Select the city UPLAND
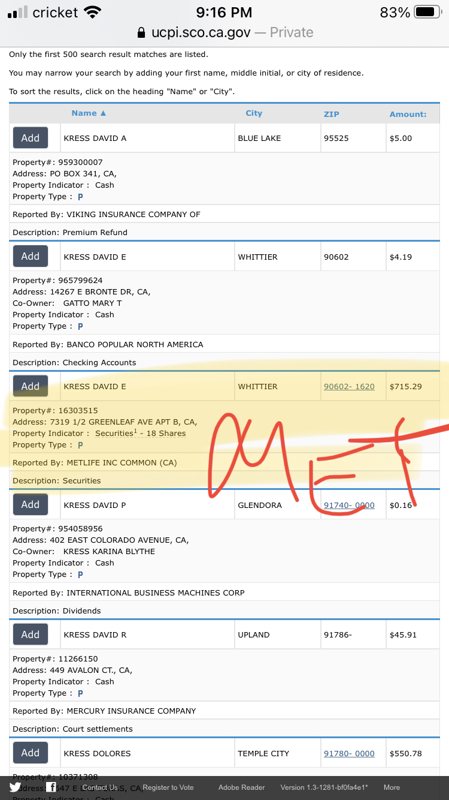This screenshot has height=800, width=449. click(254, 634)
